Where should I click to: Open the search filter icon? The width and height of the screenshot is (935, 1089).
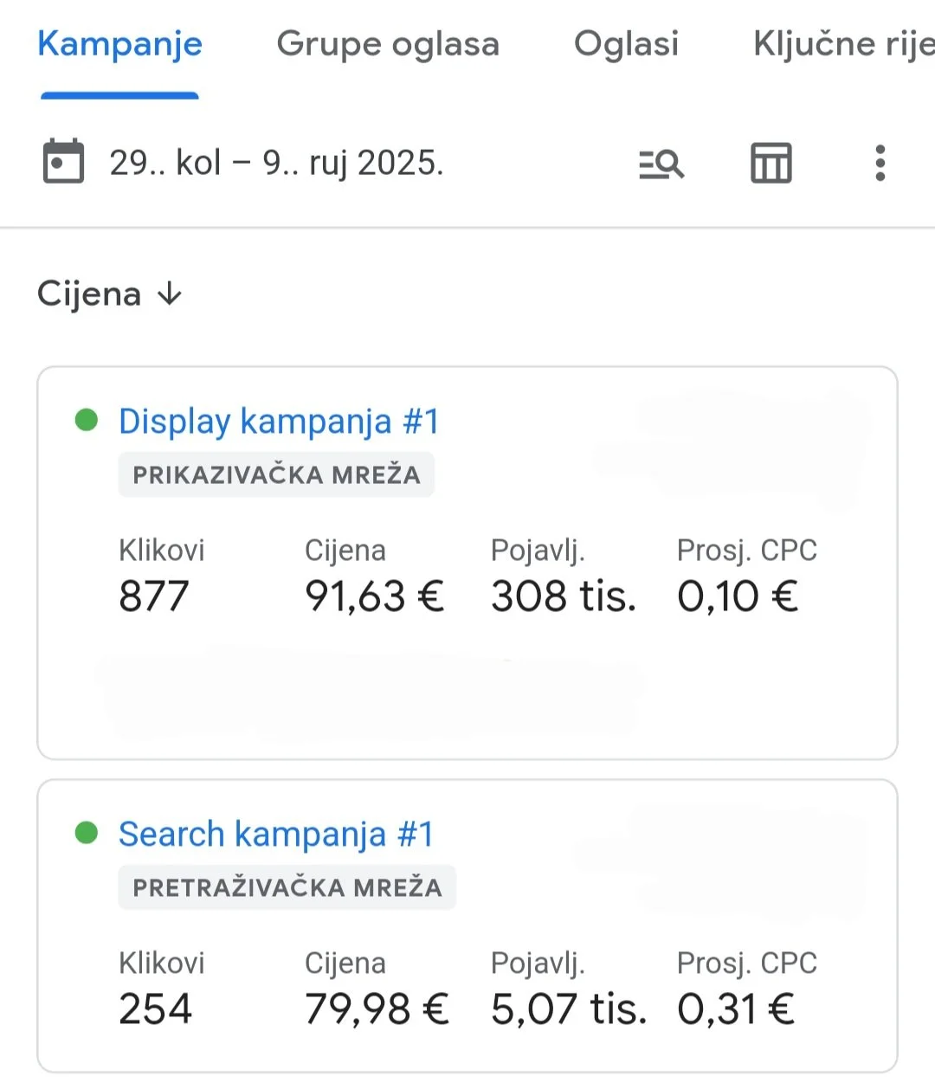pyautogui.click(x=661, y=163)
